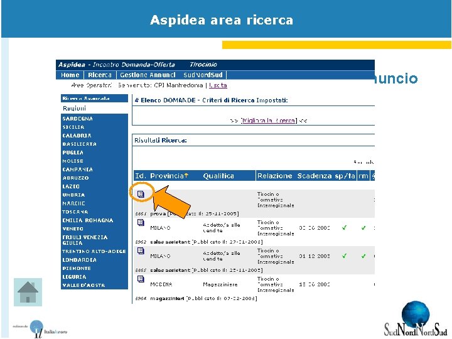Click the magazzinieri announcement title
The width and height of the screenshot is (452, 339).
pyautogui.click(x=167, y=299)
